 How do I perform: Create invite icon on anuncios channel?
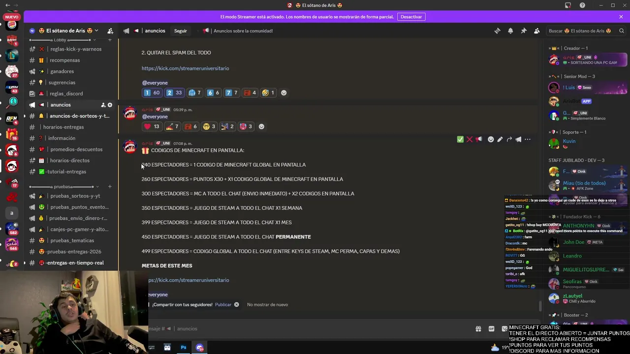click(103, 105)
